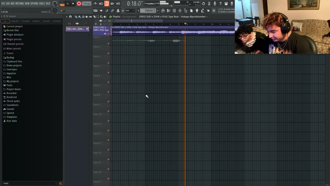Open the Plugin picker plug icon
330x186 pixels.
197,11
